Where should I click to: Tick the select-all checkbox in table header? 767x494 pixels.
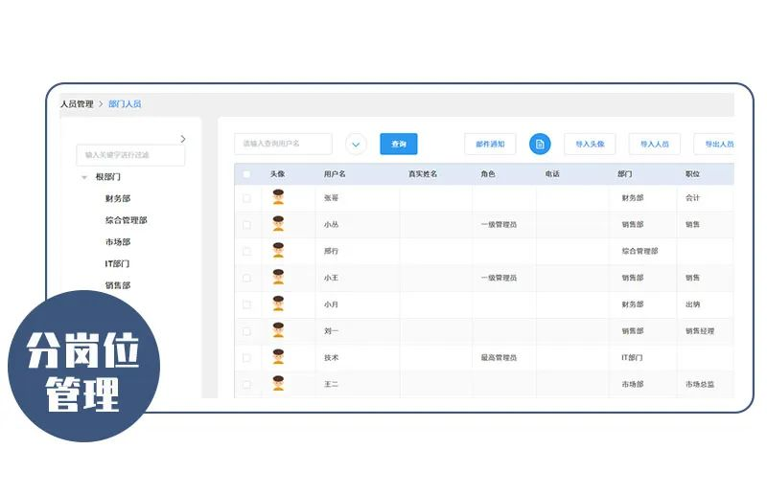pyautogui.click(x=246, y=174)
